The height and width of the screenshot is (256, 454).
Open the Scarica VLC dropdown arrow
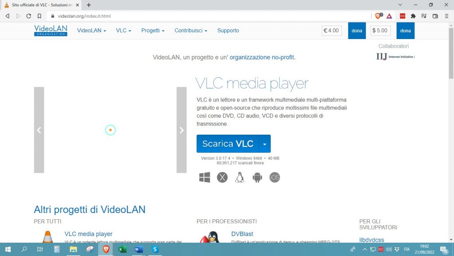[x=265, y=144]
